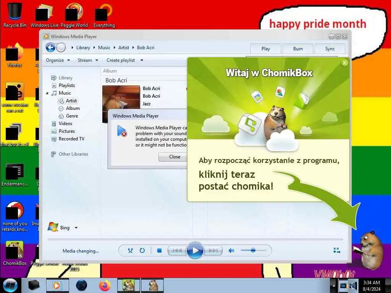
Task: Click Bob Acri in the breadcrumb path
Action: (x=145, y=48)
